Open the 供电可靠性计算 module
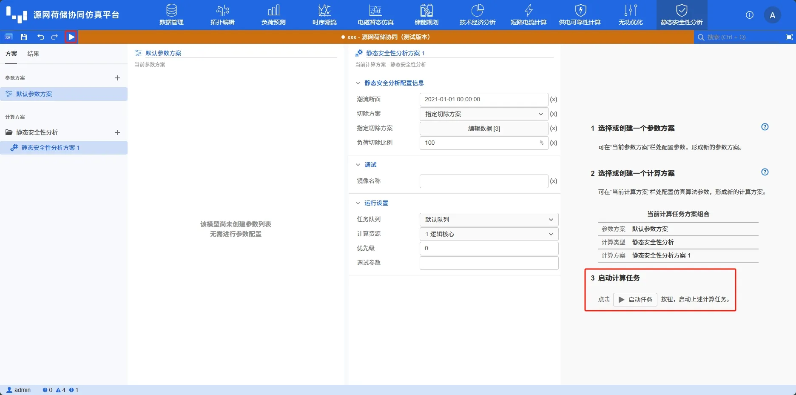The image size is (796, 395). [580, 15]
